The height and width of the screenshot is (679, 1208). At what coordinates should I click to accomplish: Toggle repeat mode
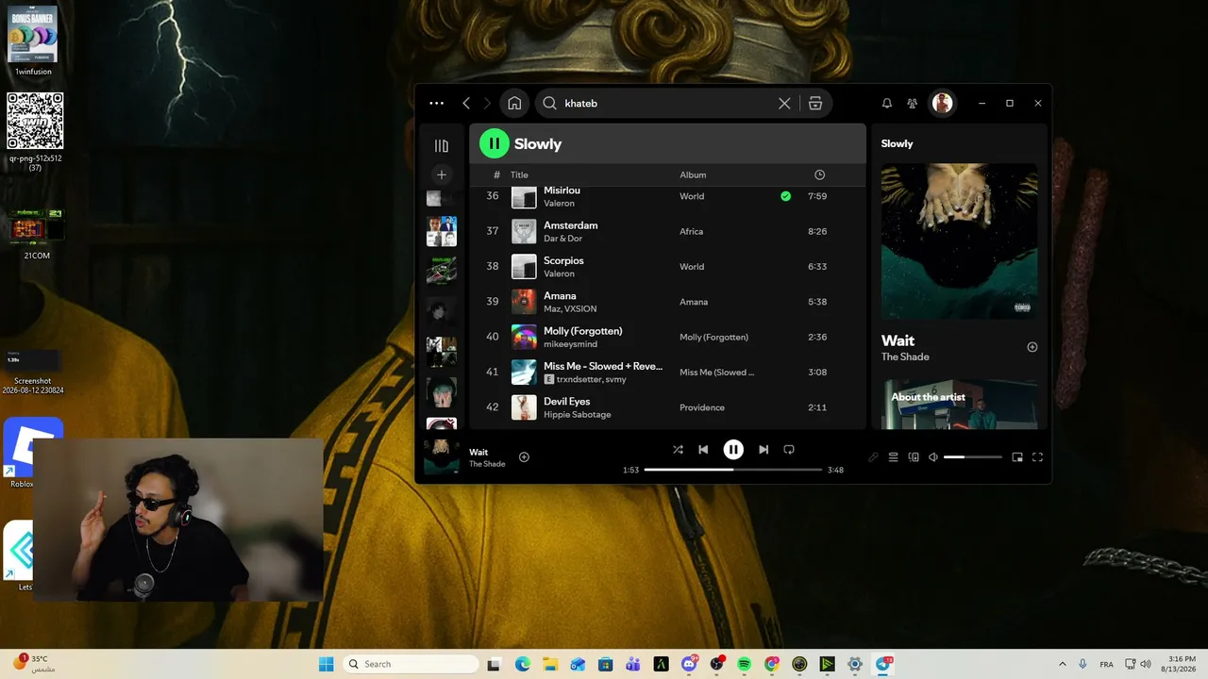click(789, 450)
